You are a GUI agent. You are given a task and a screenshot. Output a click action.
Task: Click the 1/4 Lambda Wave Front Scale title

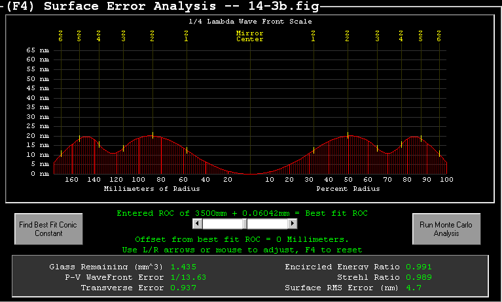[250, 21]
